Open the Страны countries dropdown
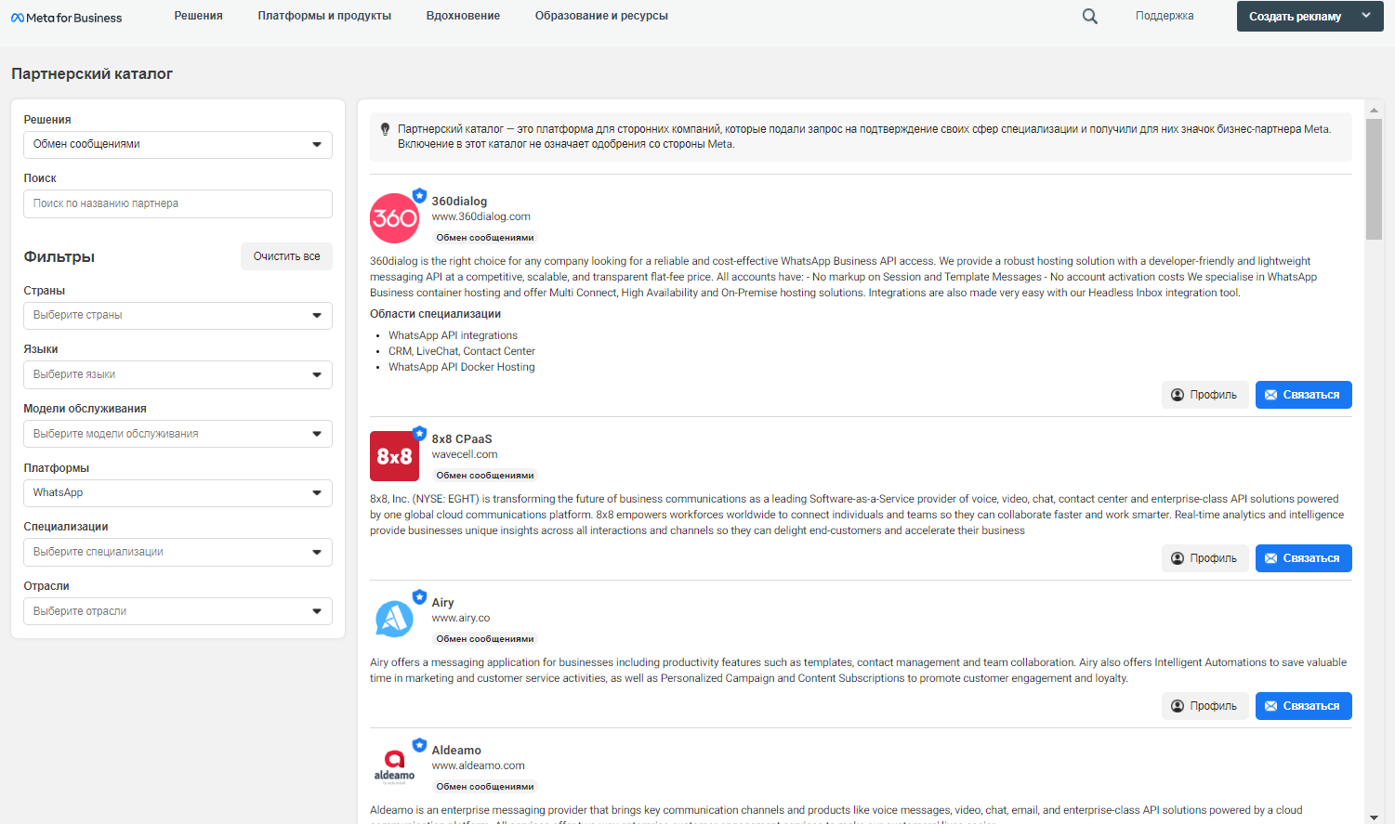Screen dimensions: 1395x824 178,315
